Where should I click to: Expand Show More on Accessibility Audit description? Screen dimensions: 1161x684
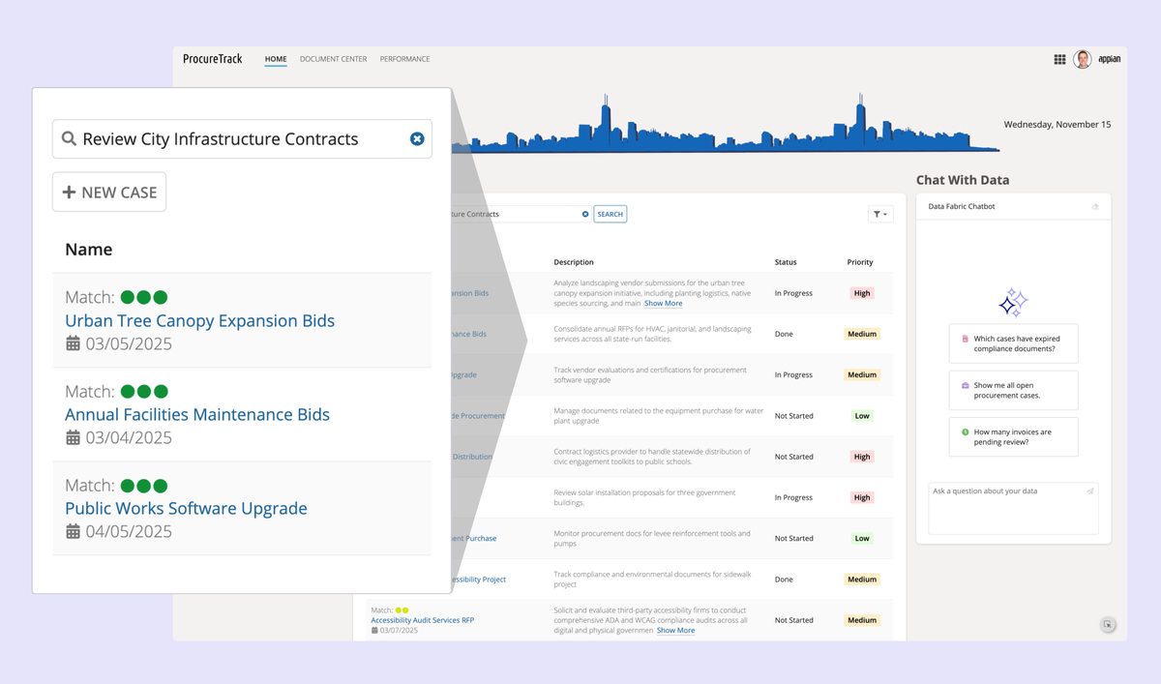[675, 631]
